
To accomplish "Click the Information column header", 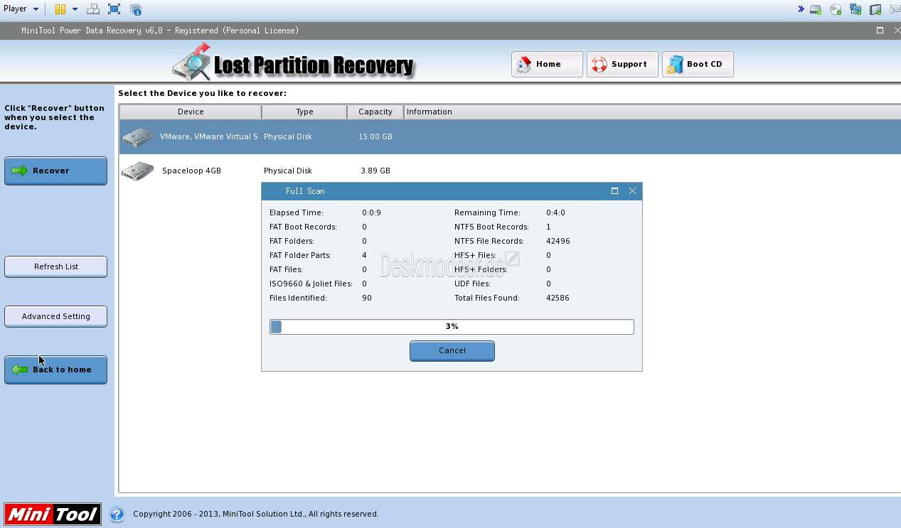I will tap(652, 112).
